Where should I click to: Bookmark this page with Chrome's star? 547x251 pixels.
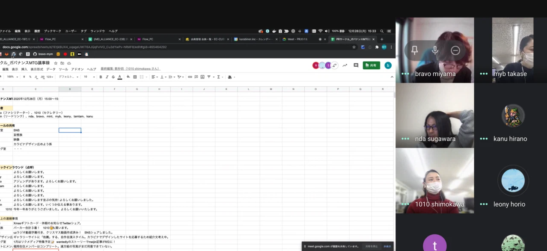click(x=354, y=47)
